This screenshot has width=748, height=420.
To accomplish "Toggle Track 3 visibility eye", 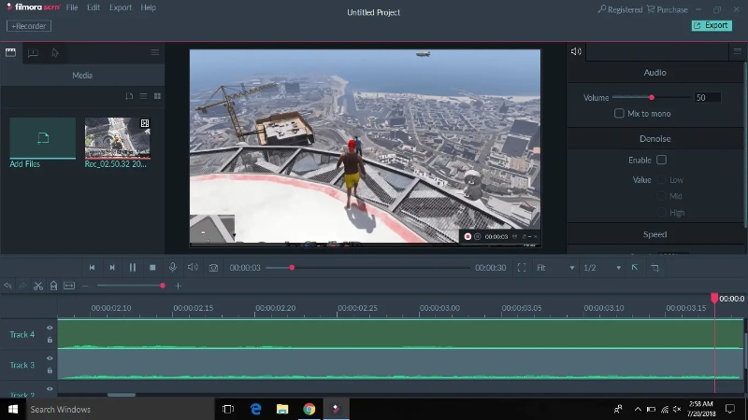I will click(50, 358).
